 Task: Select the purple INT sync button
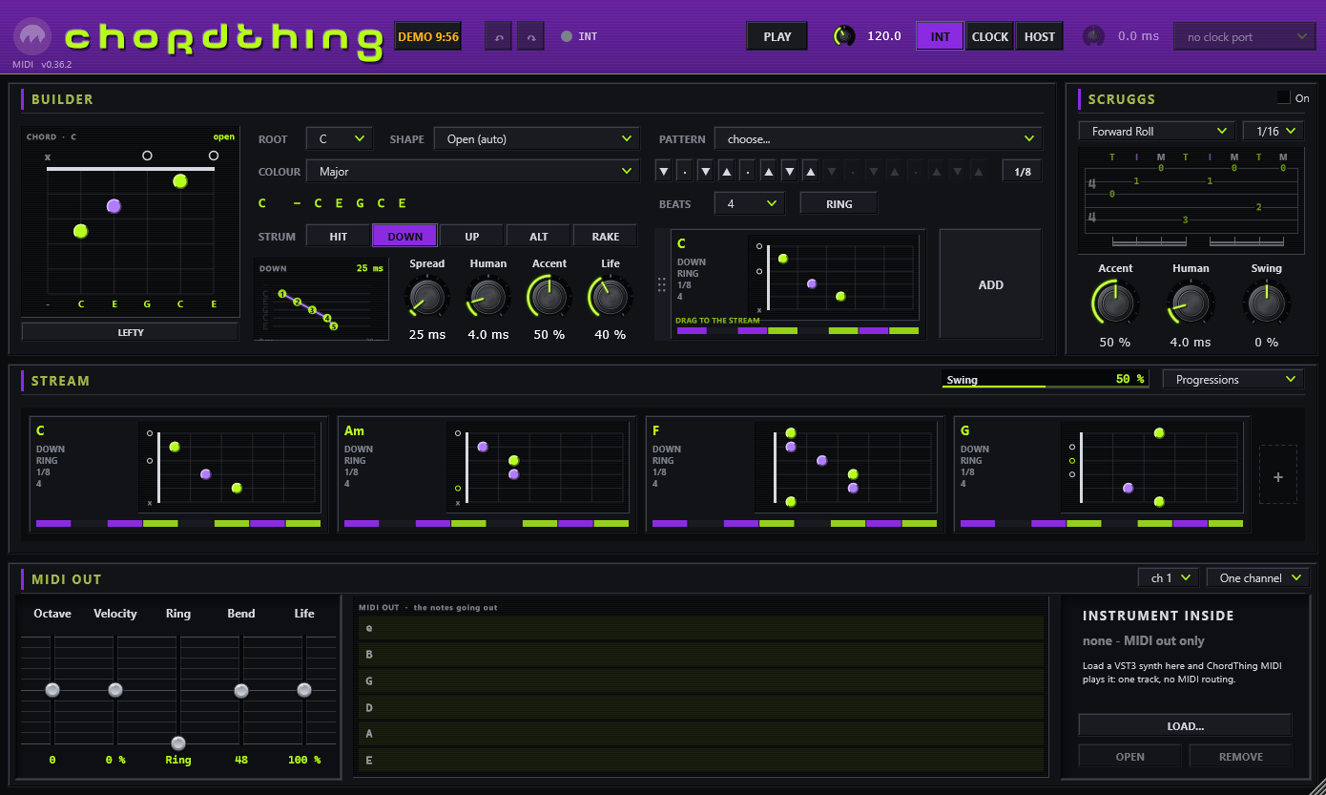point(940,36)
